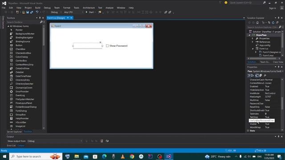Image resolution: width=285 pixels, height=160 pixels.
Task: Click the Save All icon in toolbar
Action: click(x=32, y=12)
